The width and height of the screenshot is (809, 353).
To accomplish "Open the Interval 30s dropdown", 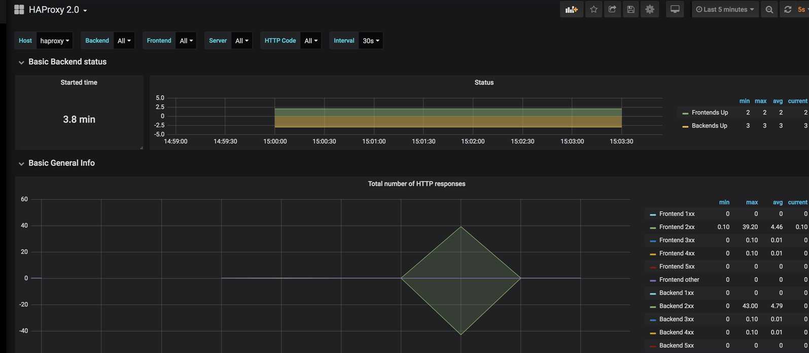I will tap(371, 41).
